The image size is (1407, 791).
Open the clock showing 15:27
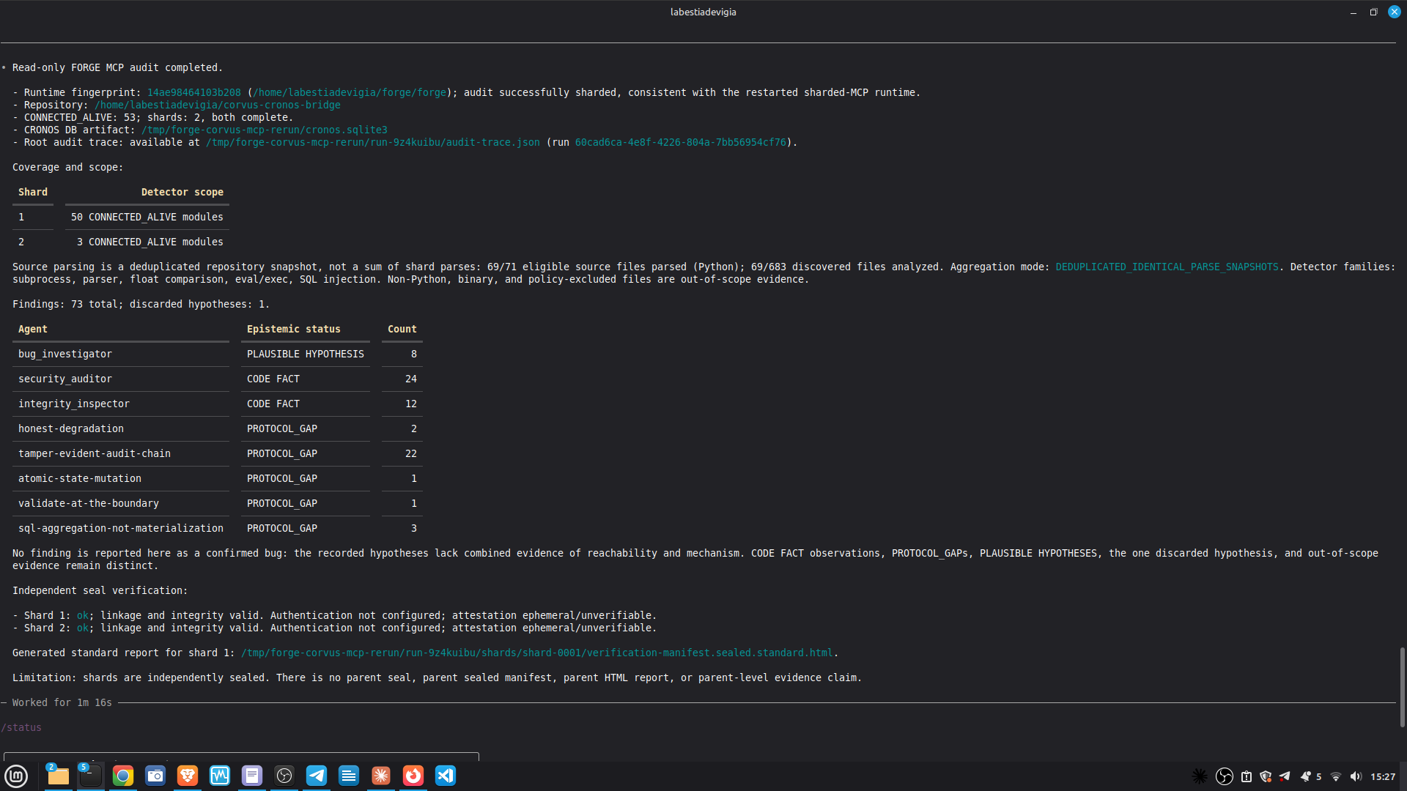1383,776
